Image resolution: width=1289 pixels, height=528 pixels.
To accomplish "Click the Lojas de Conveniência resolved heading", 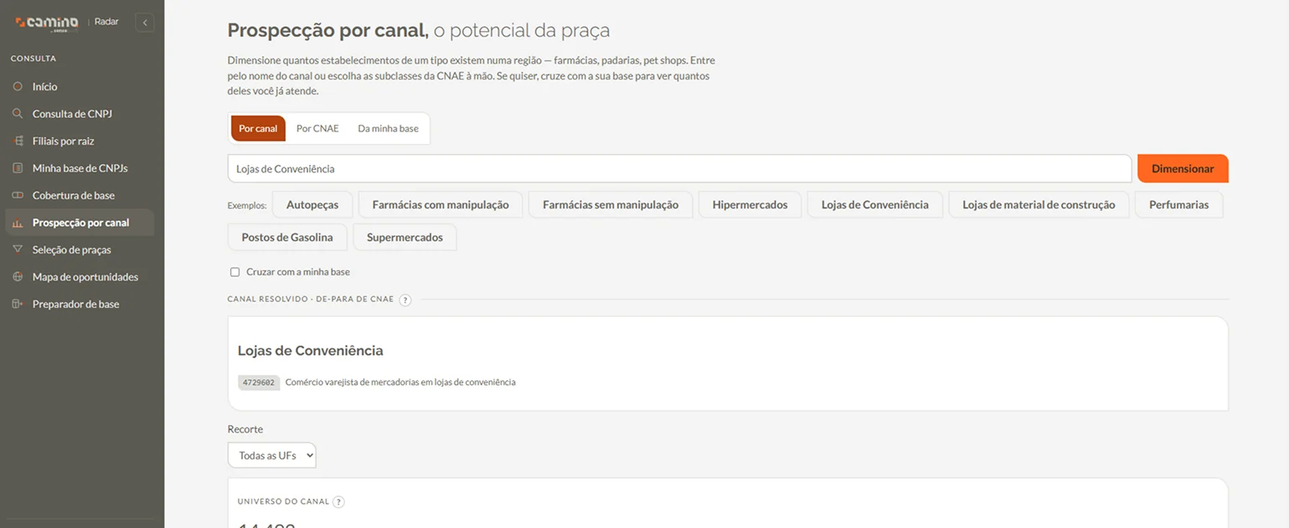I will (x=311, y=351).
